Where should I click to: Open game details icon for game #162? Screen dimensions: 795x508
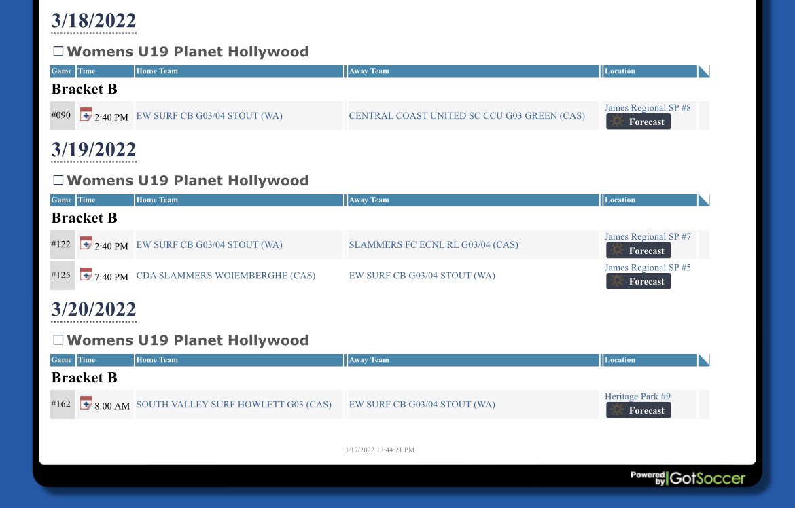(x=86, y=403)
